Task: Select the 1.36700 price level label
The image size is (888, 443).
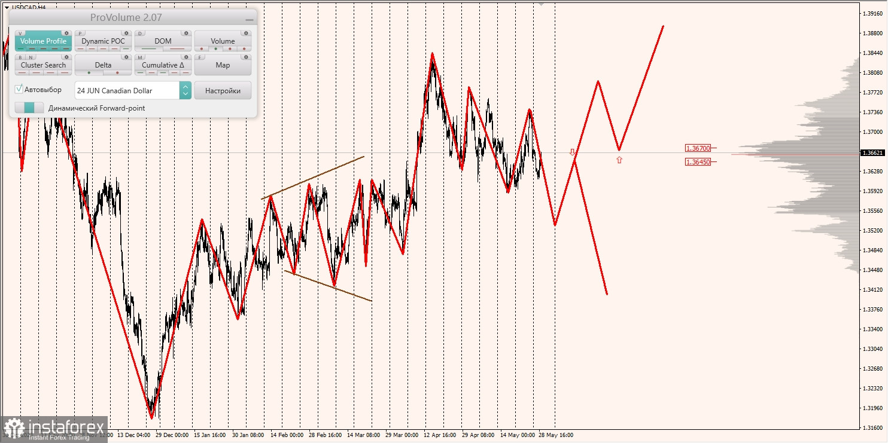Action: tap(698, 148)
